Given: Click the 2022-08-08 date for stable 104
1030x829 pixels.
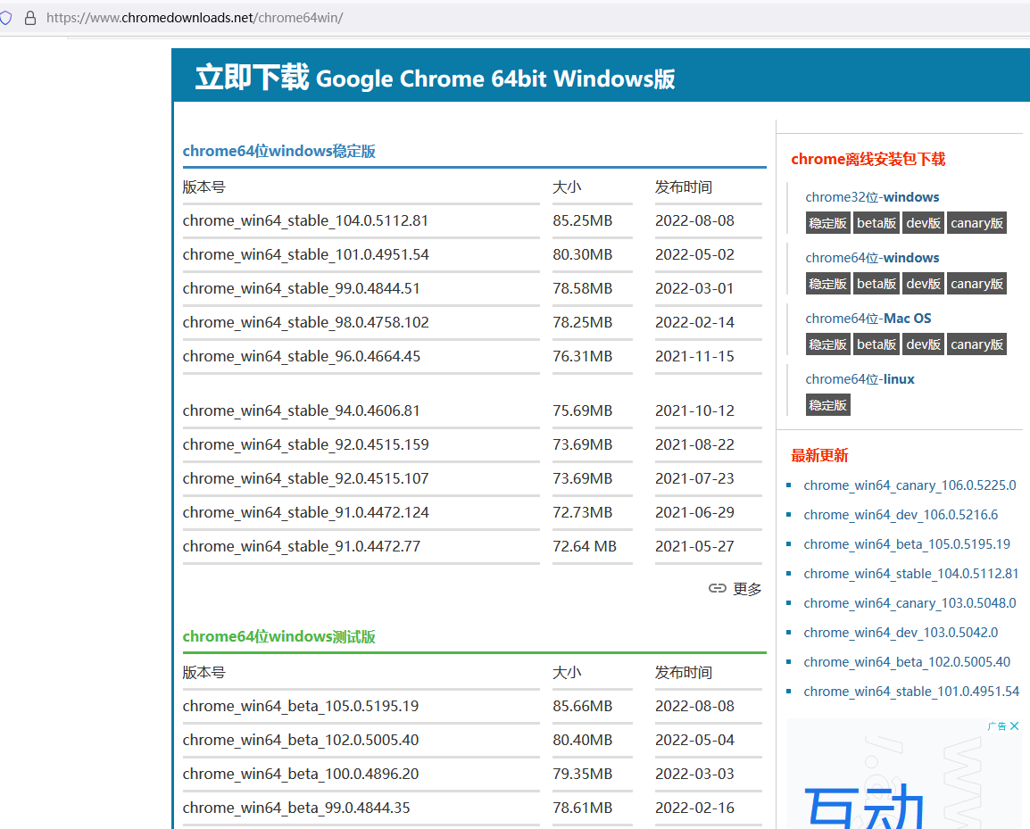Looking at the screenshot, I should 694,220.
